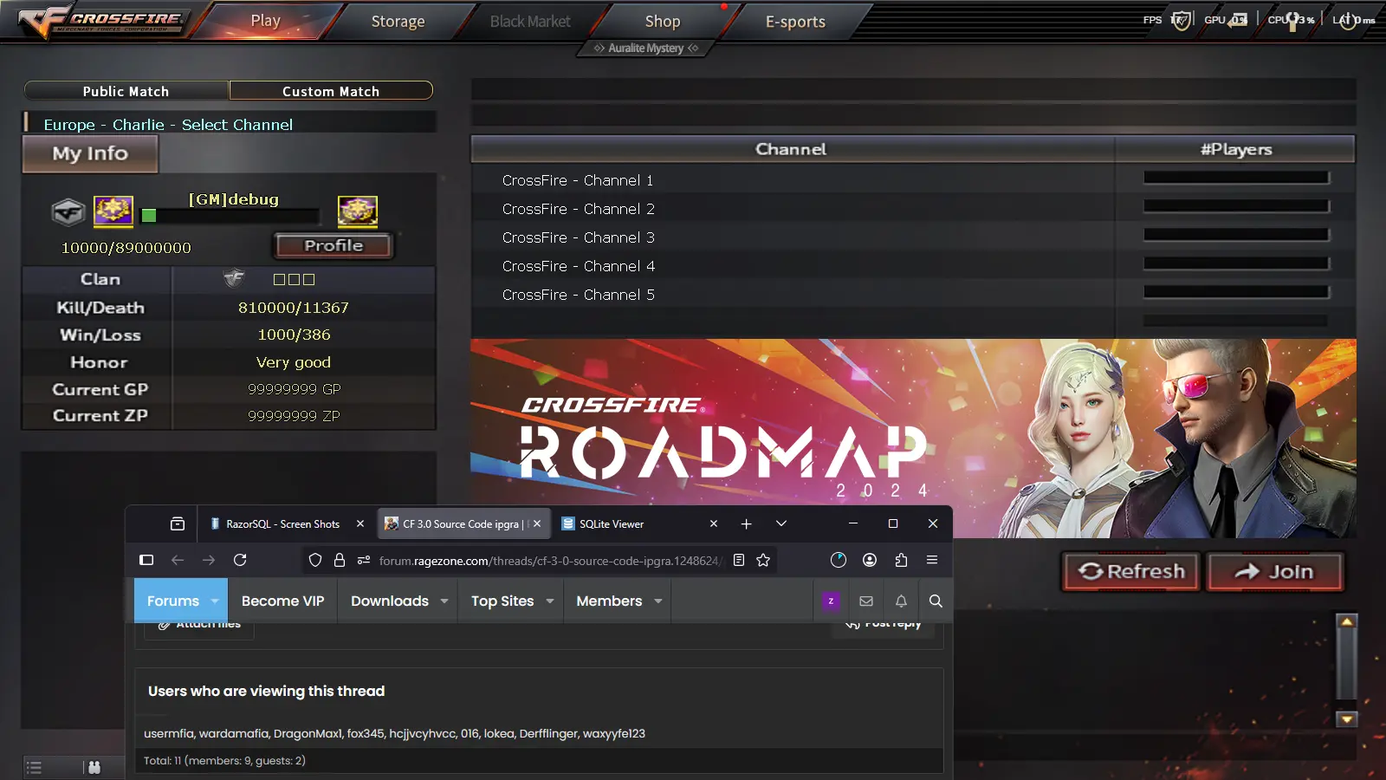This screenshot has height=780, width=1386.
Task: Open the Black Market tab
Action: 530,21
